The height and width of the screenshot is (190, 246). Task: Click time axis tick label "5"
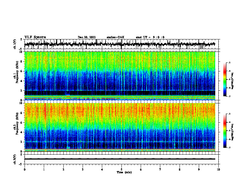click(x=121, y=169)
